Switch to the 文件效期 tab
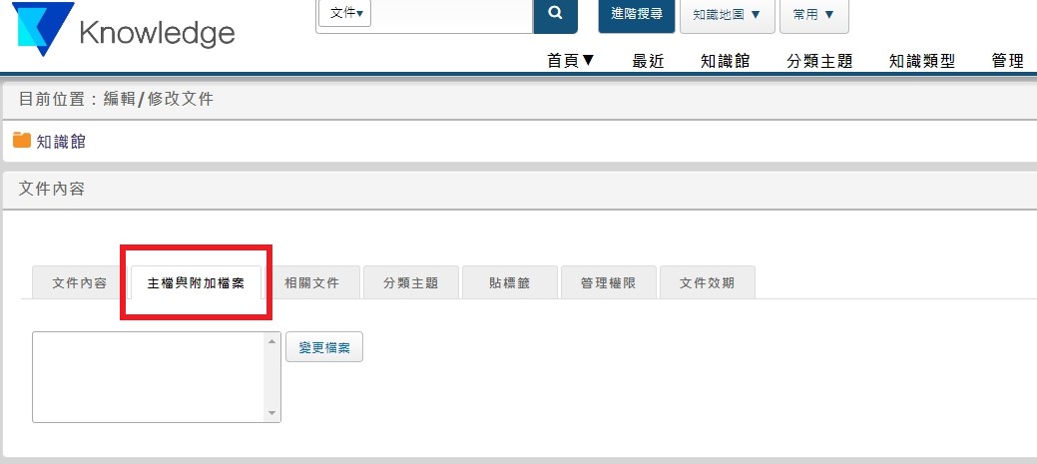 (707, 283)
